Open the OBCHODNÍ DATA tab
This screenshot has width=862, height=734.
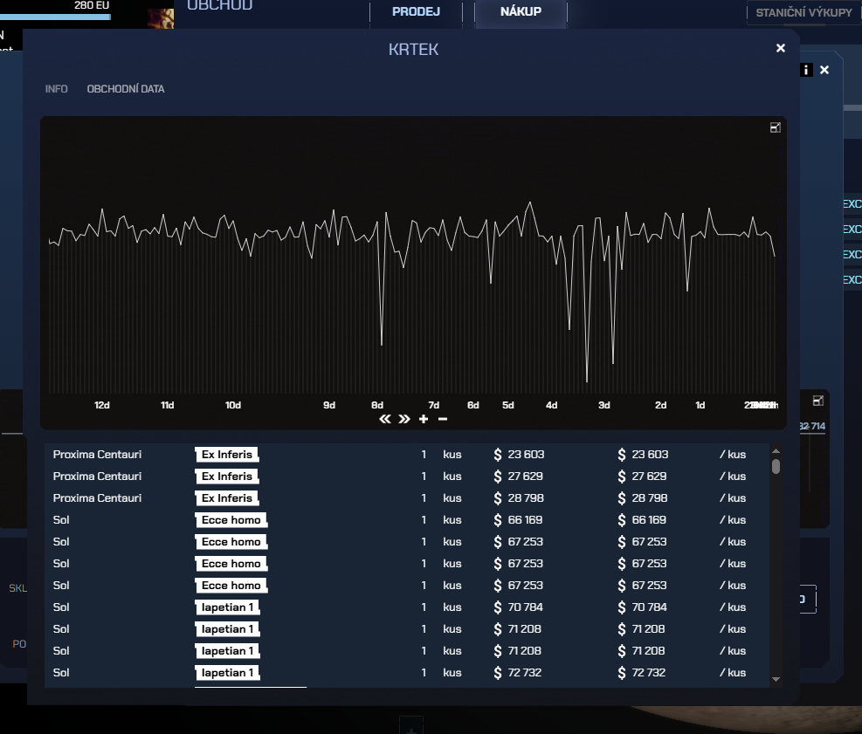(126, 89)
